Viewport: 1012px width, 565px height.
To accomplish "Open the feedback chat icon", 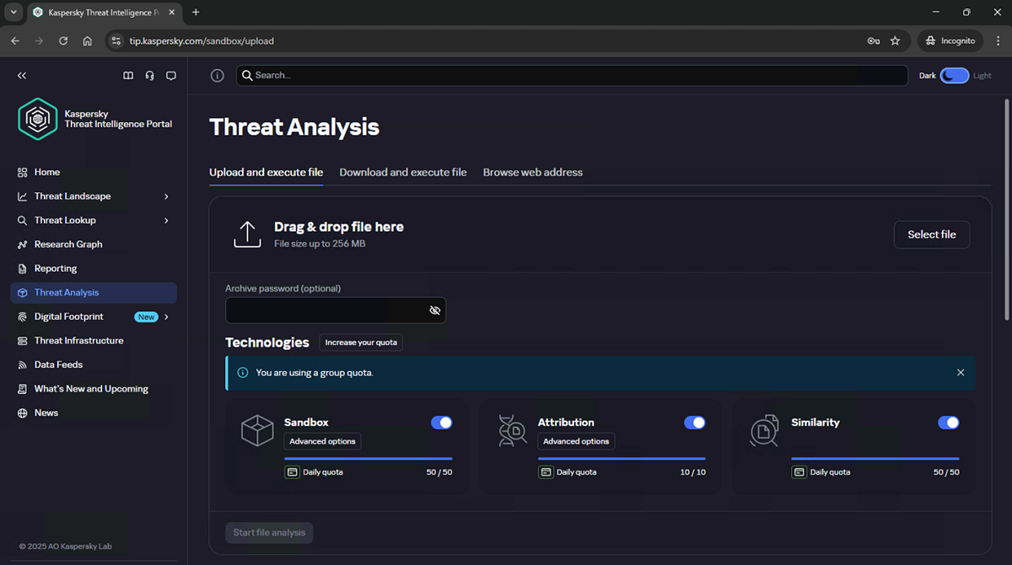I will click(171, 75).
